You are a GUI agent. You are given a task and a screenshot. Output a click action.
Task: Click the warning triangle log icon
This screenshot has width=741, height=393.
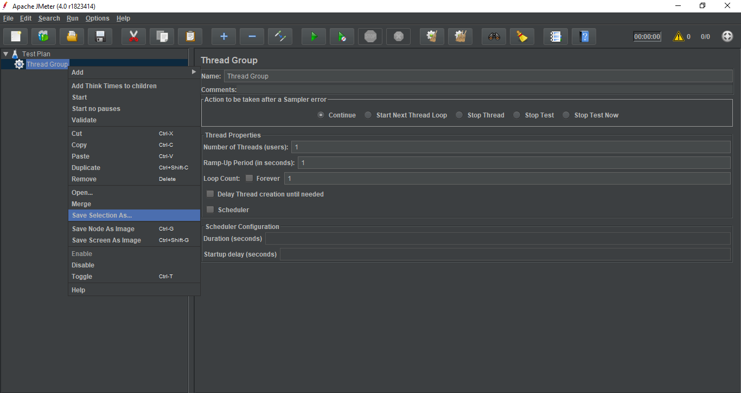coord(678,36)
